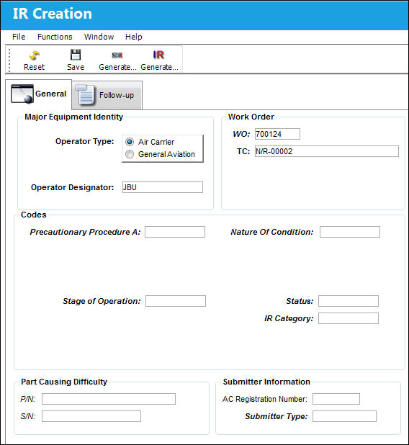Click the Precautionary Procedure A field
This screenshot has width=409, height=445.
coord(175,232)
